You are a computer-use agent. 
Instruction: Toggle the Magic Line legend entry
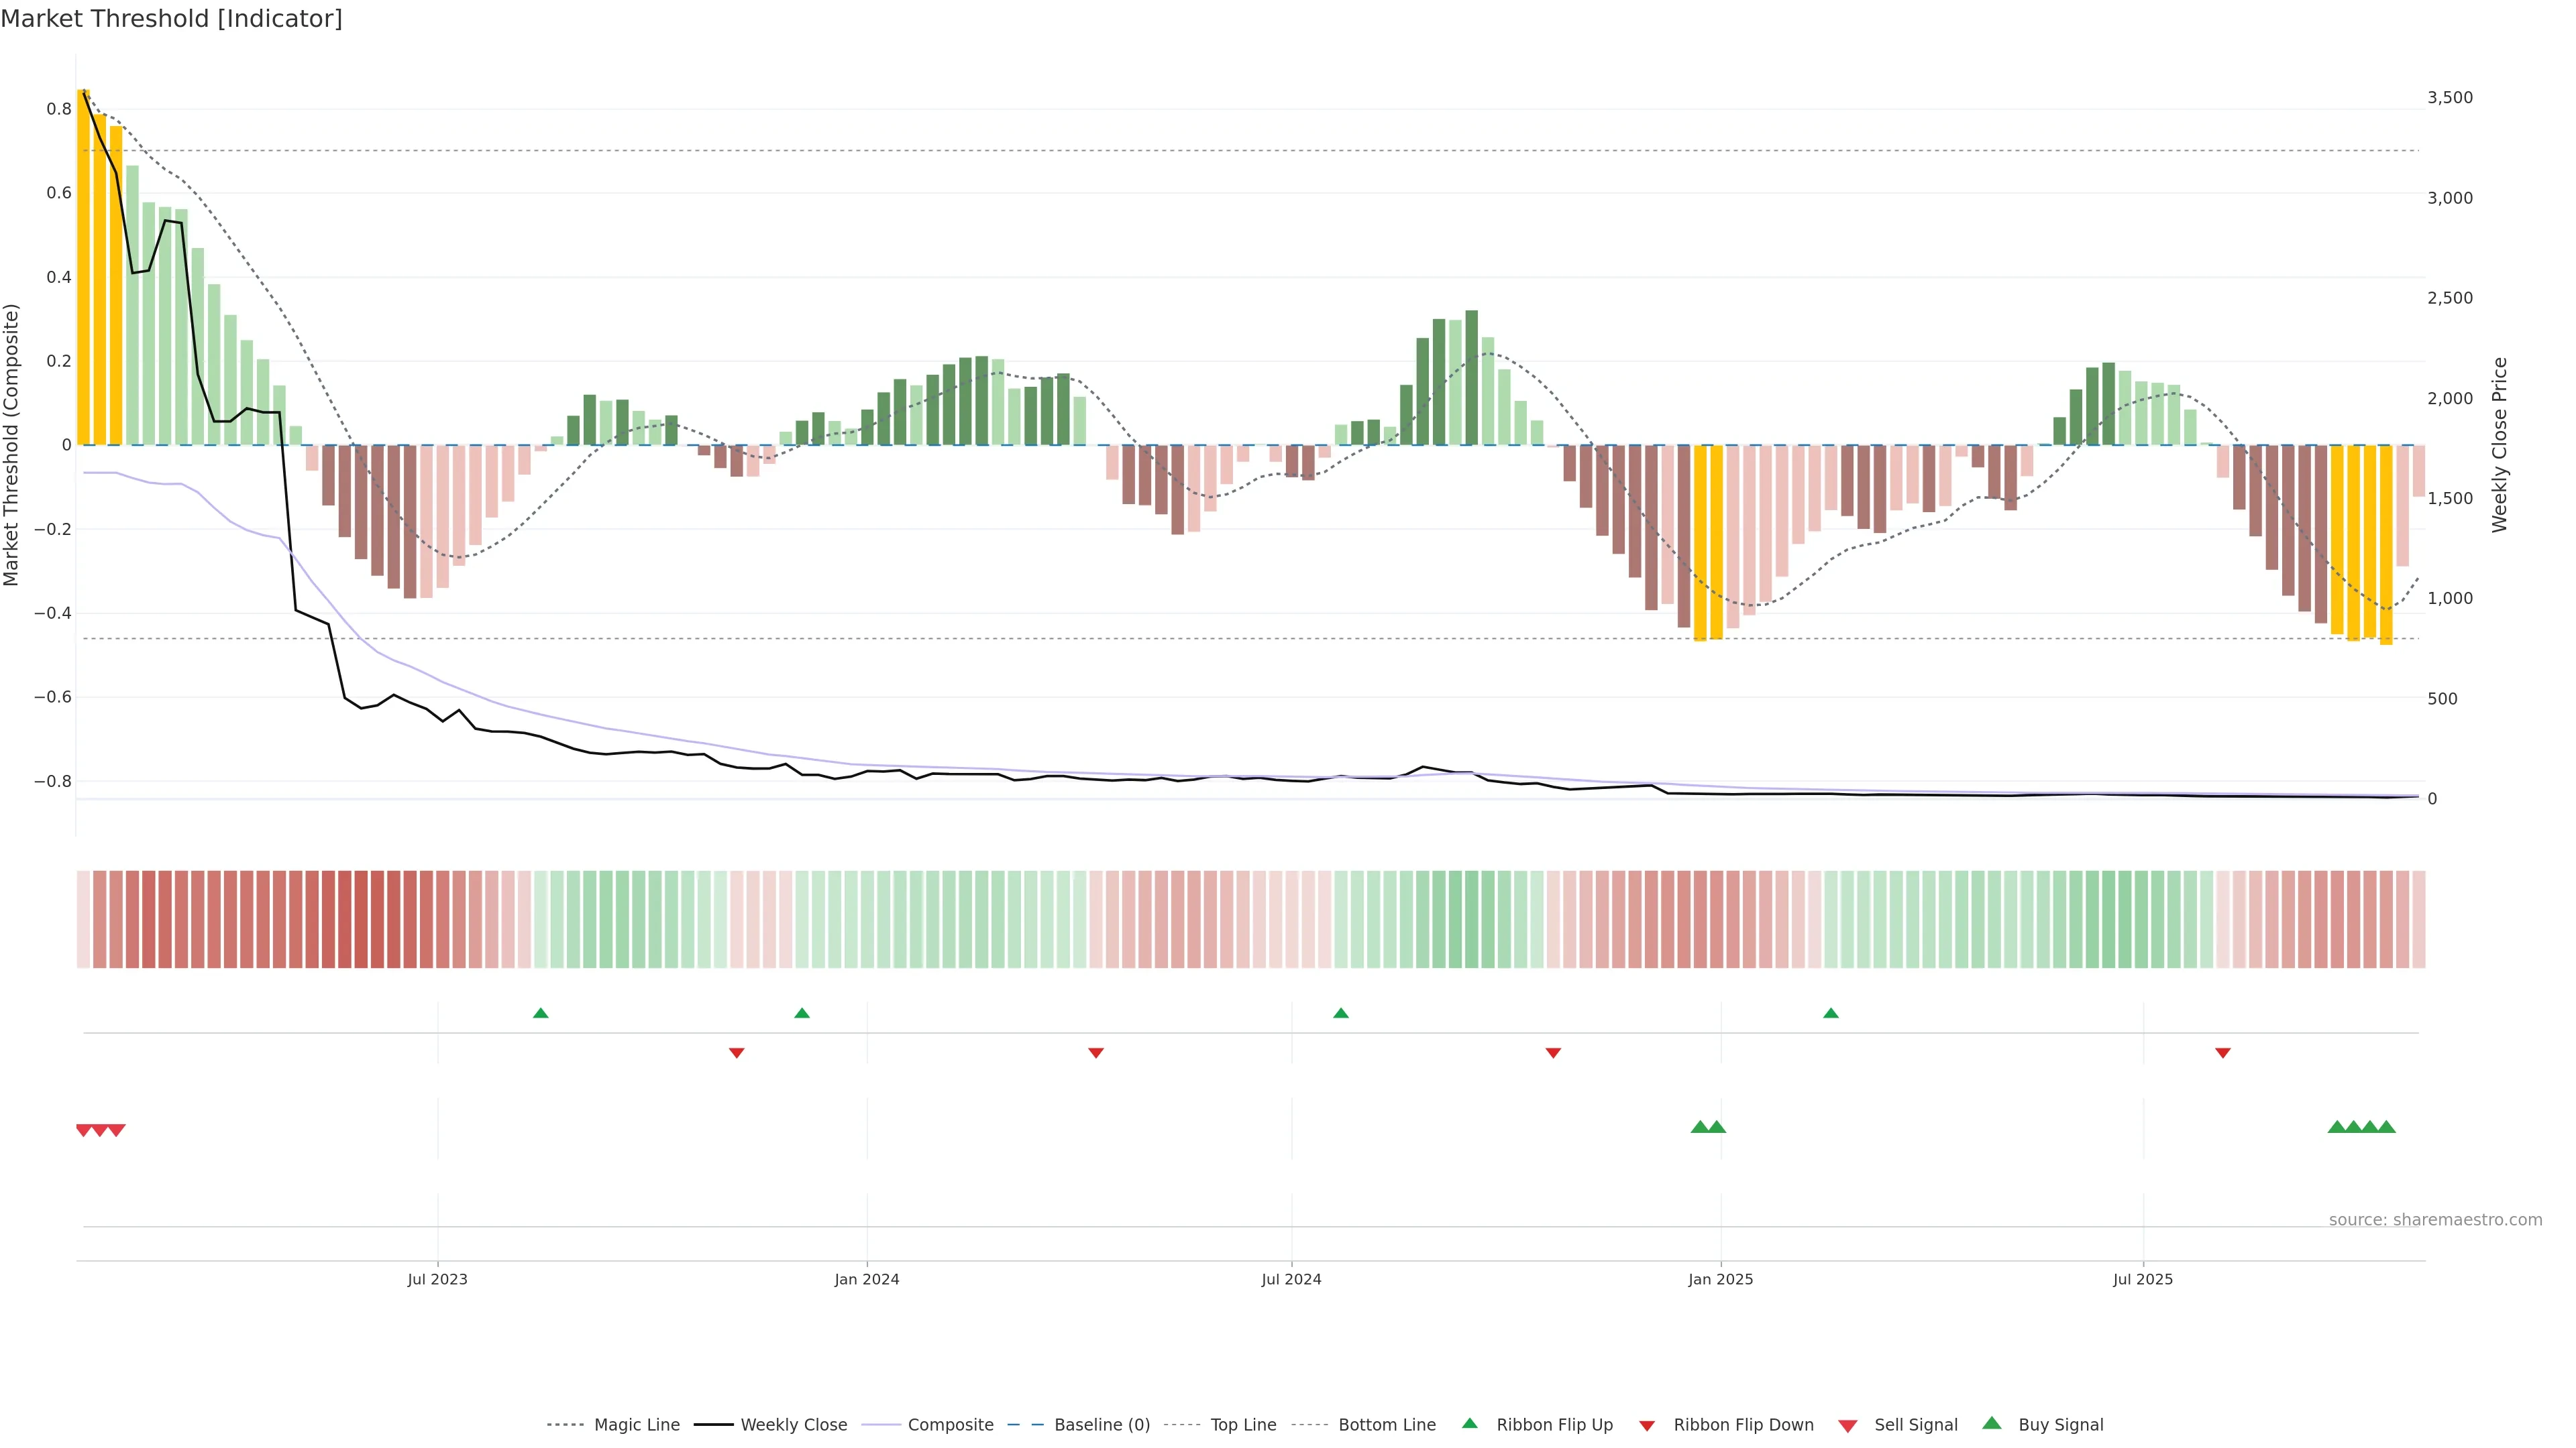[636, 1425]
